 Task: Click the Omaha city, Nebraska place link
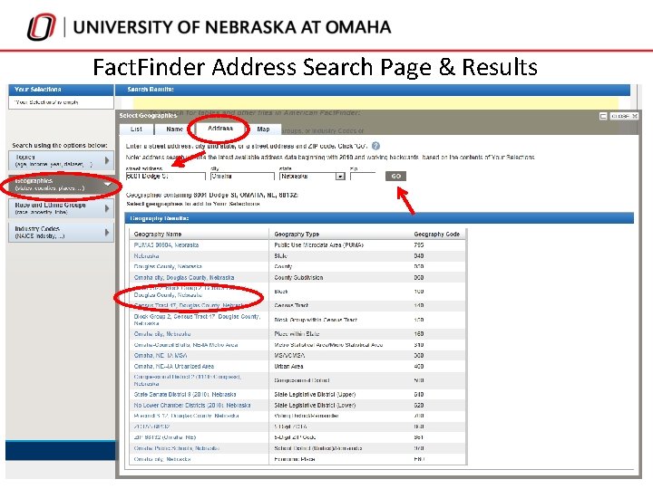click(x=162, y=334)
